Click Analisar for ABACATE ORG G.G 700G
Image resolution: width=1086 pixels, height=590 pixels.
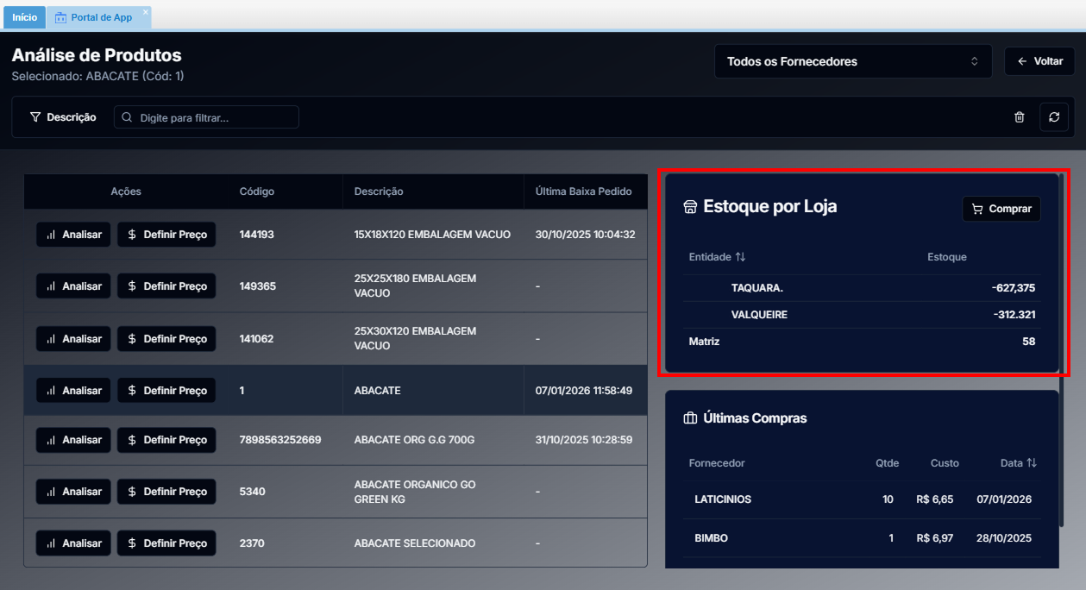point(73,440)
